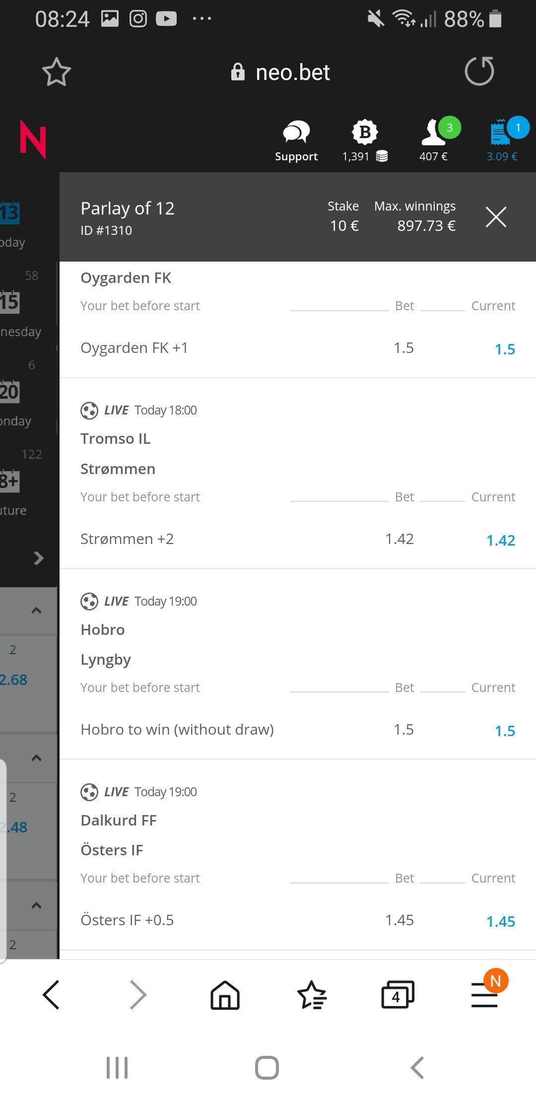This screenshot has height=1102, width=536.
Task: Collapse the second sidebar match section
Action: click(x=36, y=758)
